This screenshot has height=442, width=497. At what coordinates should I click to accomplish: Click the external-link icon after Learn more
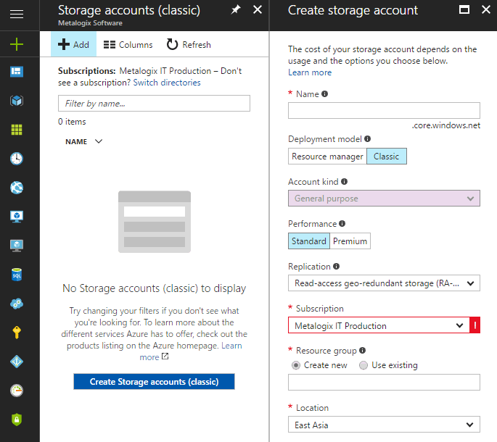click(165, 356)
